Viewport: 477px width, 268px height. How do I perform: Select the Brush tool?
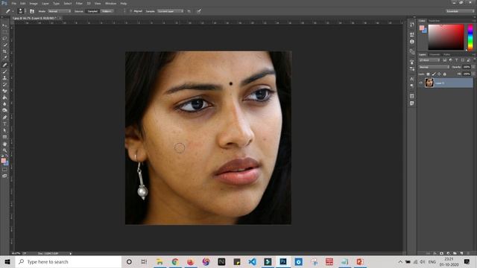[x=4, y=71]
